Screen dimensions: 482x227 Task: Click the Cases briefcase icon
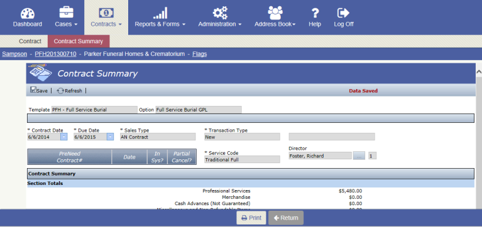point(66,13)
